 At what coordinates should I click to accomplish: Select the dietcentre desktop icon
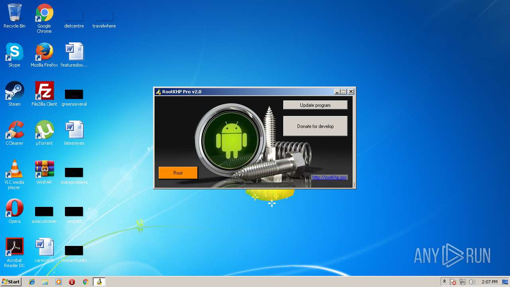[x=74, y=18]
